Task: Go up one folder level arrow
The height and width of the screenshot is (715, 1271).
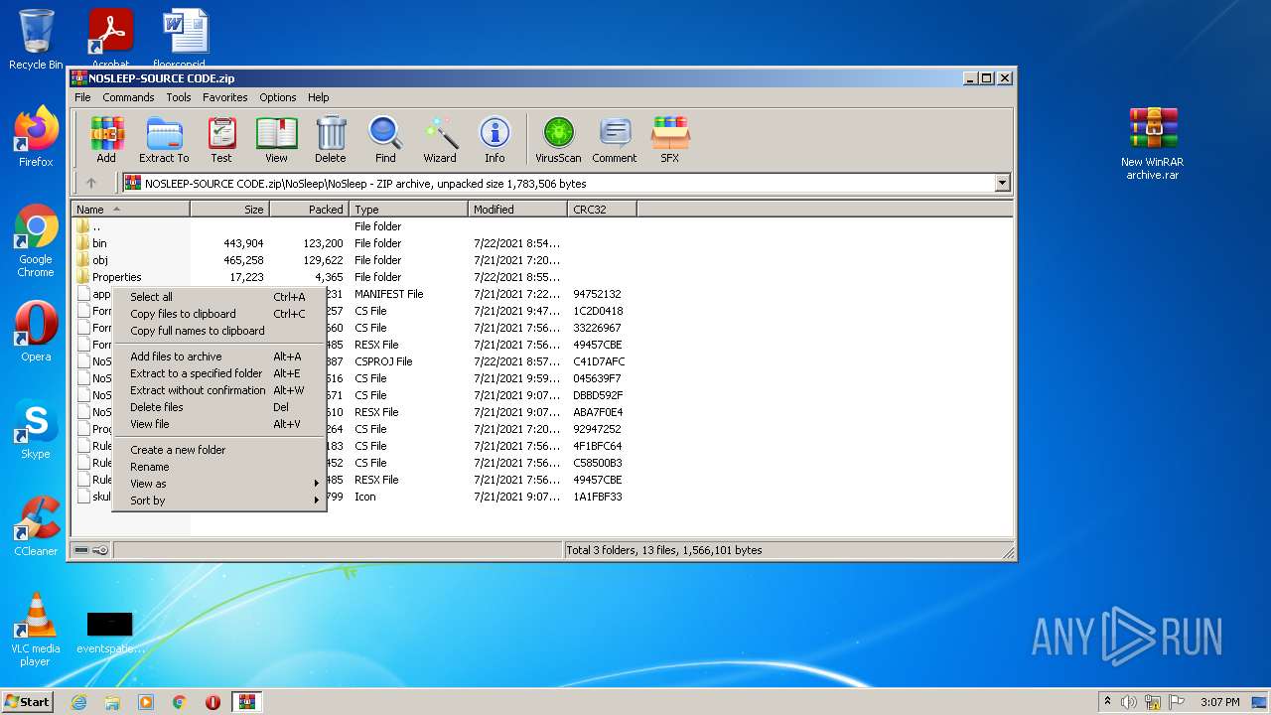Action: coord(91,183)
